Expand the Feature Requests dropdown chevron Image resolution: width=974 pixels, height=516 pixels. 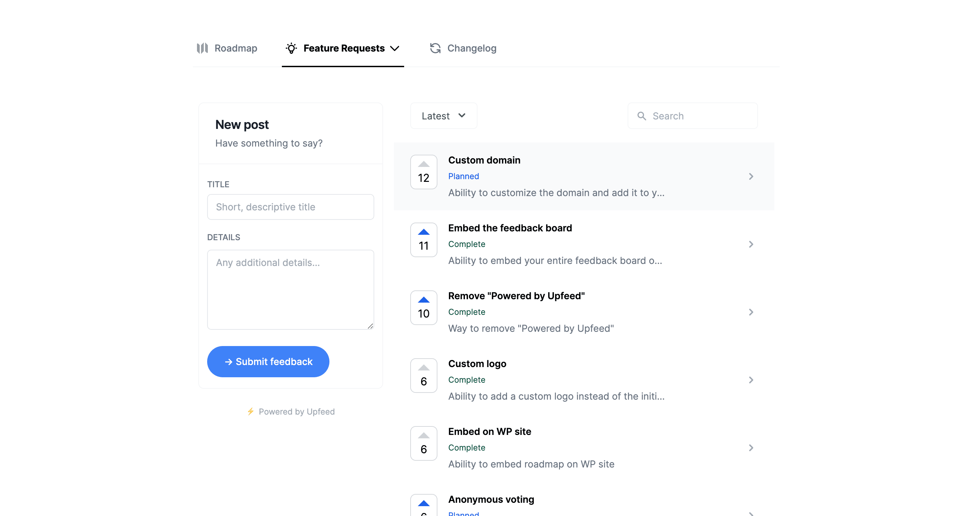(394, 49)
